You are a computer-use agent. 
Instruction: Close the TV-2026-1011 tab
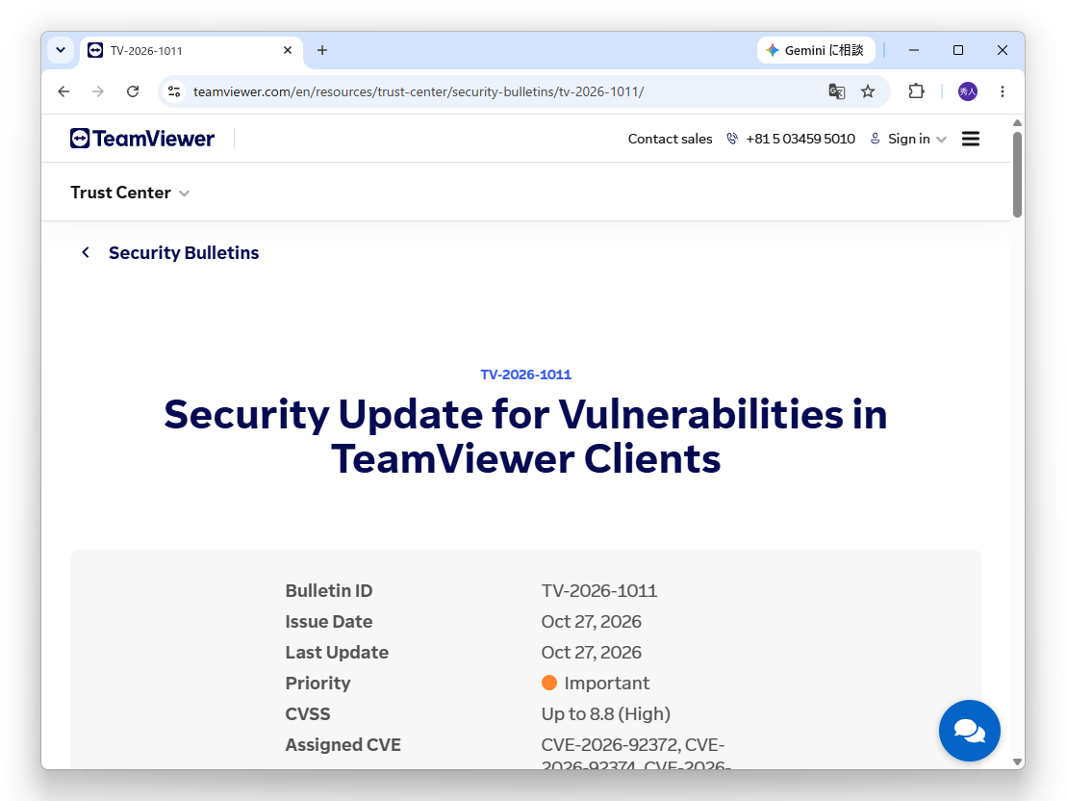click(x=288, y=50)
